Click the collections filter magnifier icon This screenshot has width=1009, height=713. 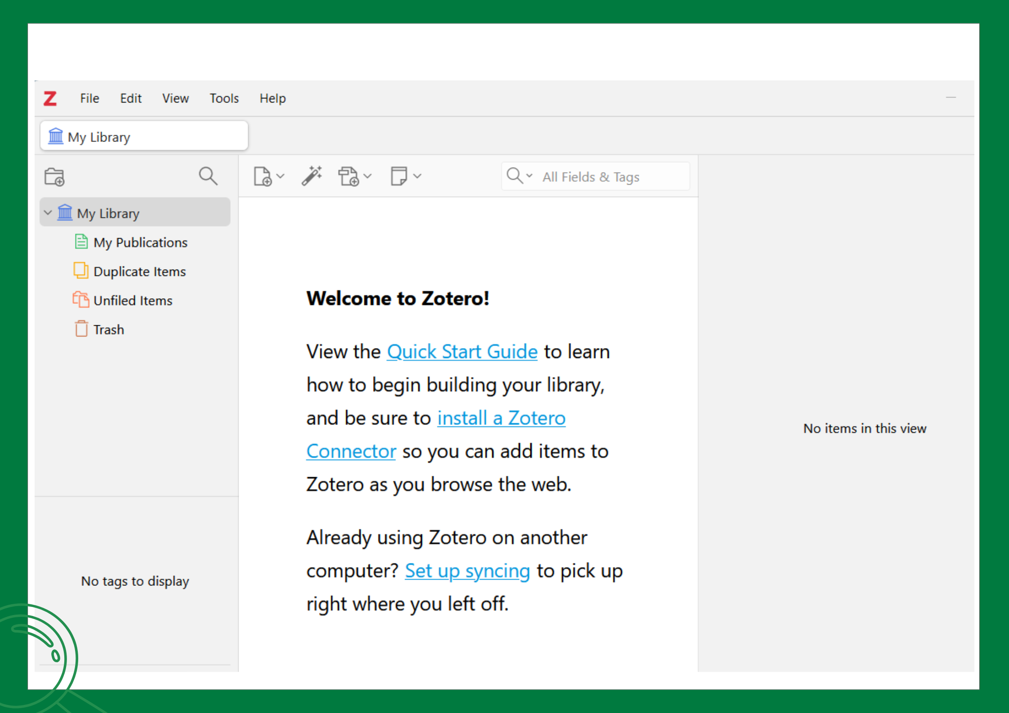point(208,176)
